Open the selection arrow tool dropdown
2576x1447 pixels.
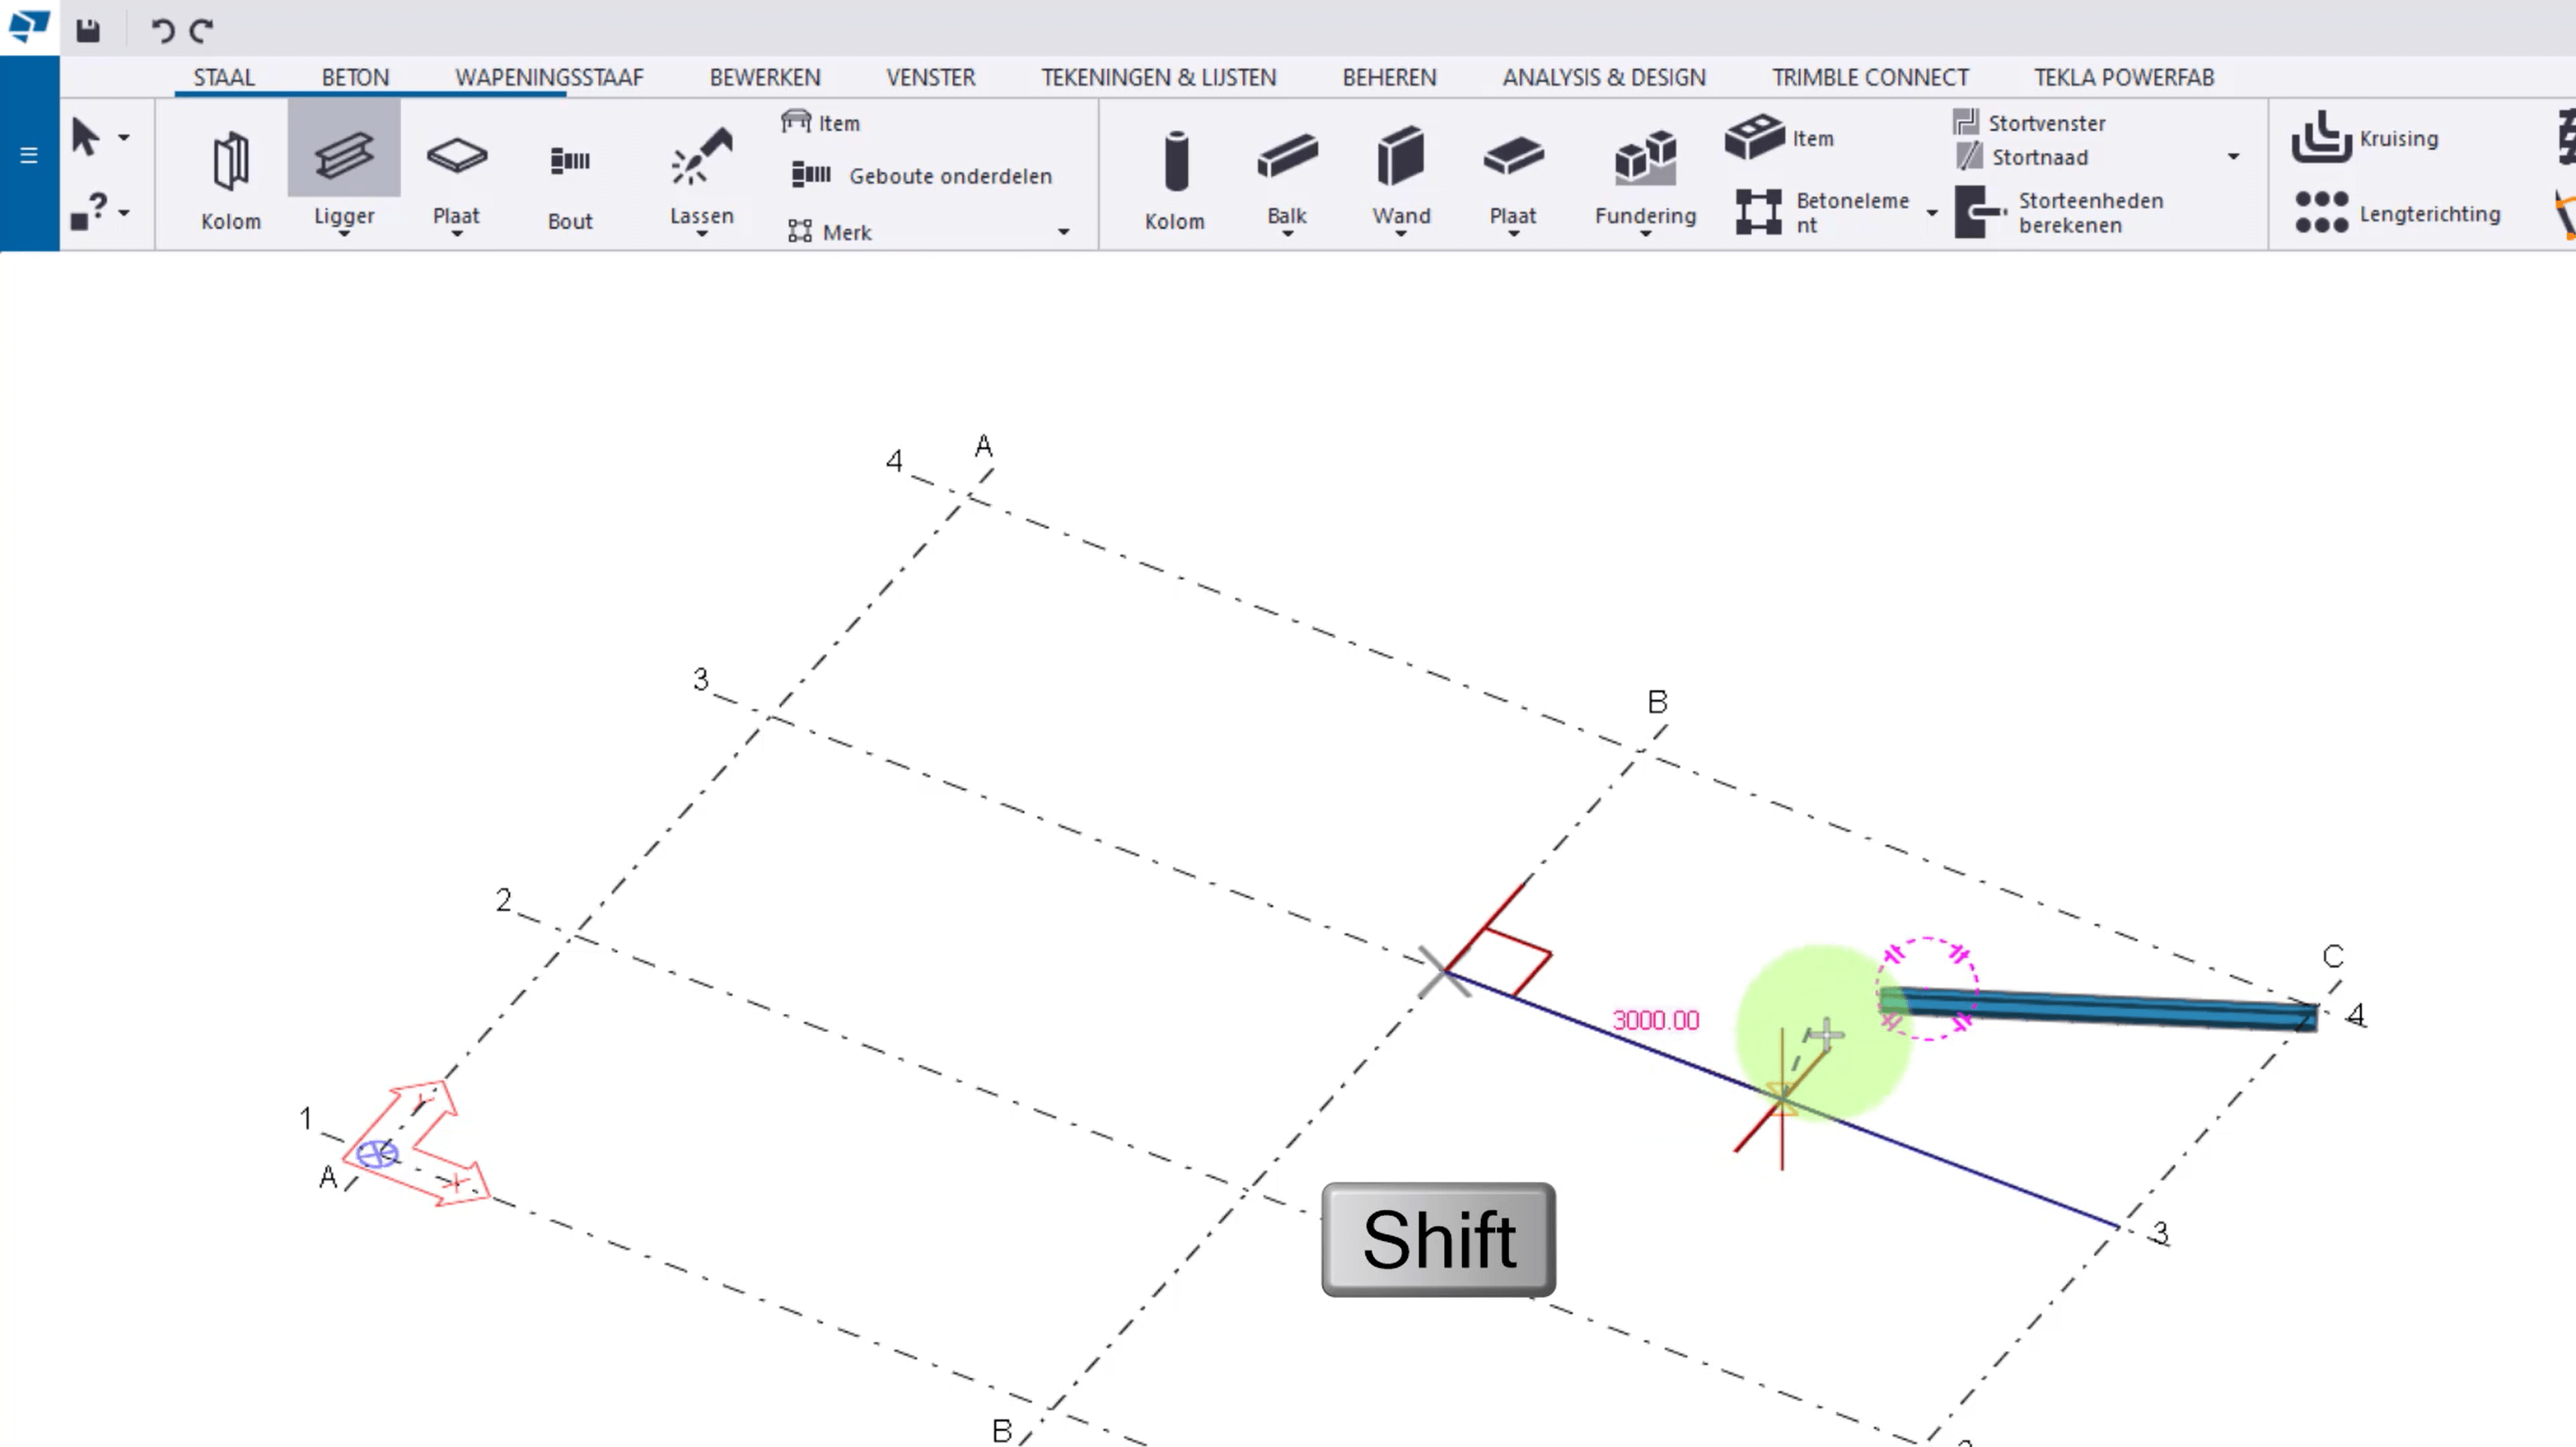pos(124,137)
